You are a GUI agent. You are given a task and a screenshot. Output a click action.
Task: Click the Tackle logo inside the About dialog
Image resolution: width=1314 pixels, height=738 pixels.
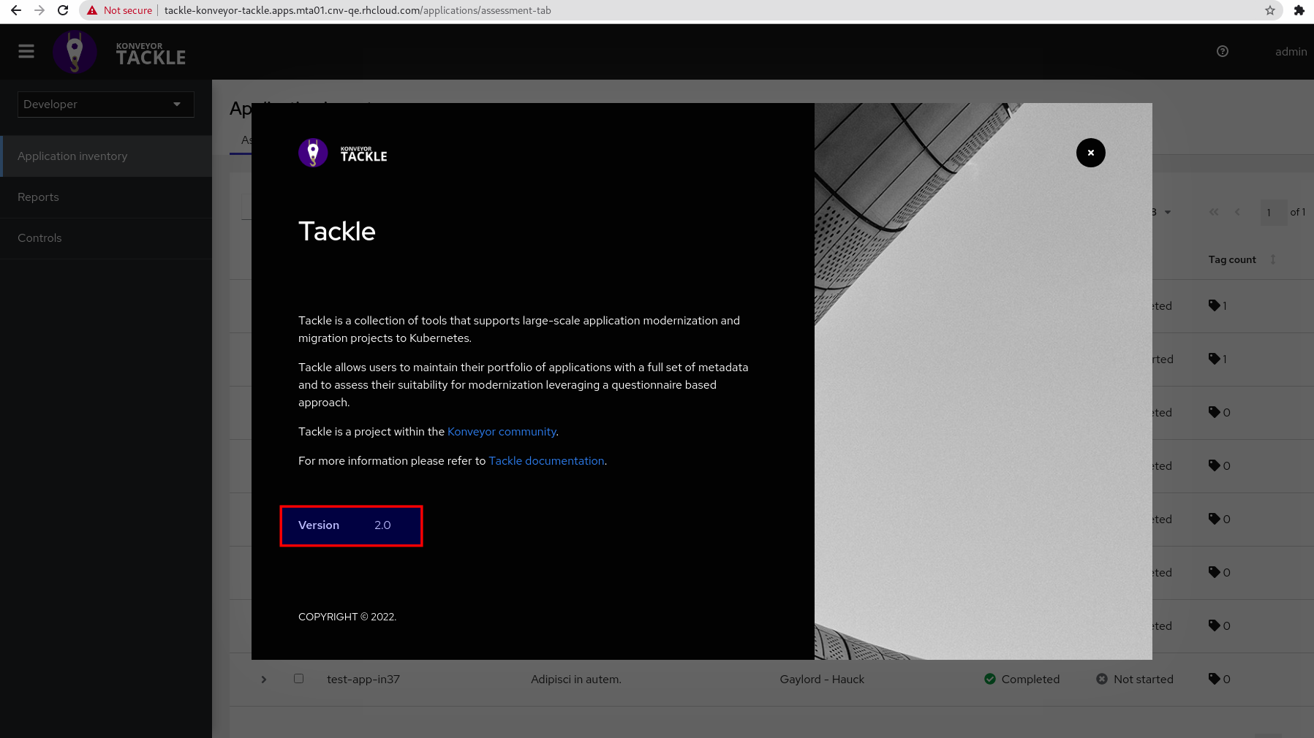point(343,153)
